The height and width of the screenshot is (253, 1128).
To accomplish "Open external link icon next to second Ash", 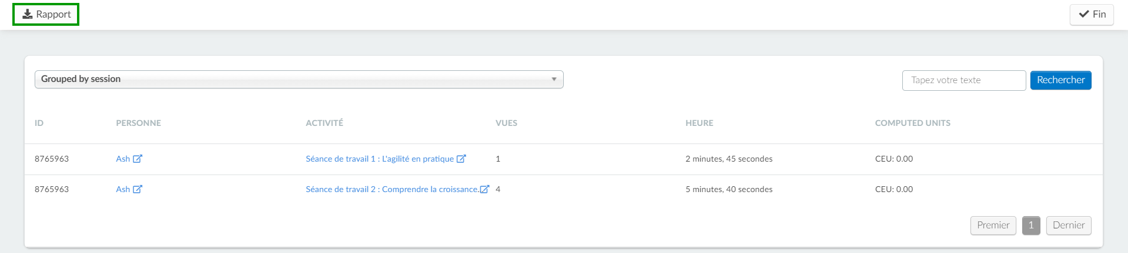I will tap(138, 189).
